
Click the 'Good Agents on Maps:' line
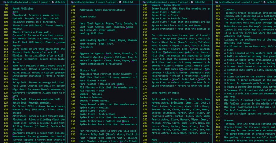click(165, 93)
